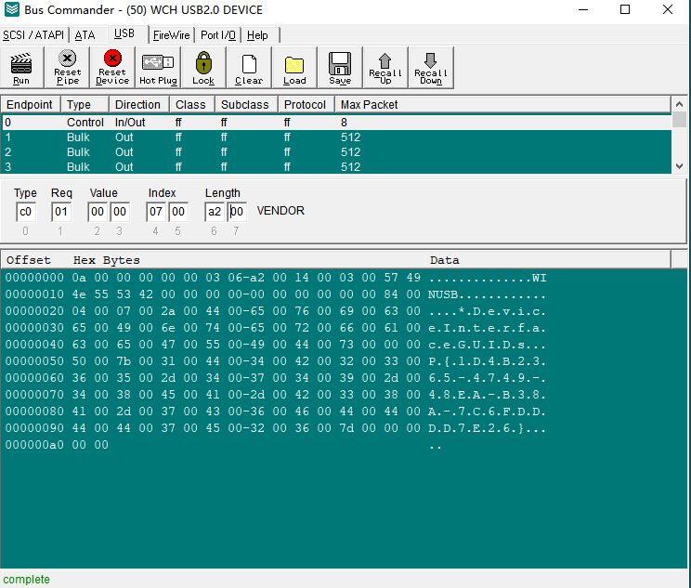Select endpoint 1 Bulk Out row
This screenshot has height=588, width=691.
click(337, 137)
